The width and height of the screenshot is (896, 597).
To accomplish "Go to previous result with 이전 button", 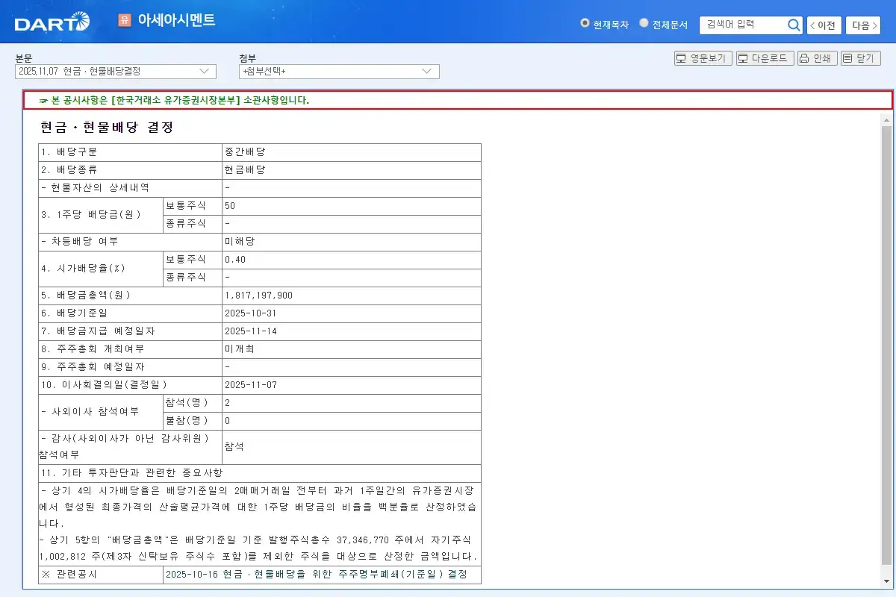I will [824, 25].
